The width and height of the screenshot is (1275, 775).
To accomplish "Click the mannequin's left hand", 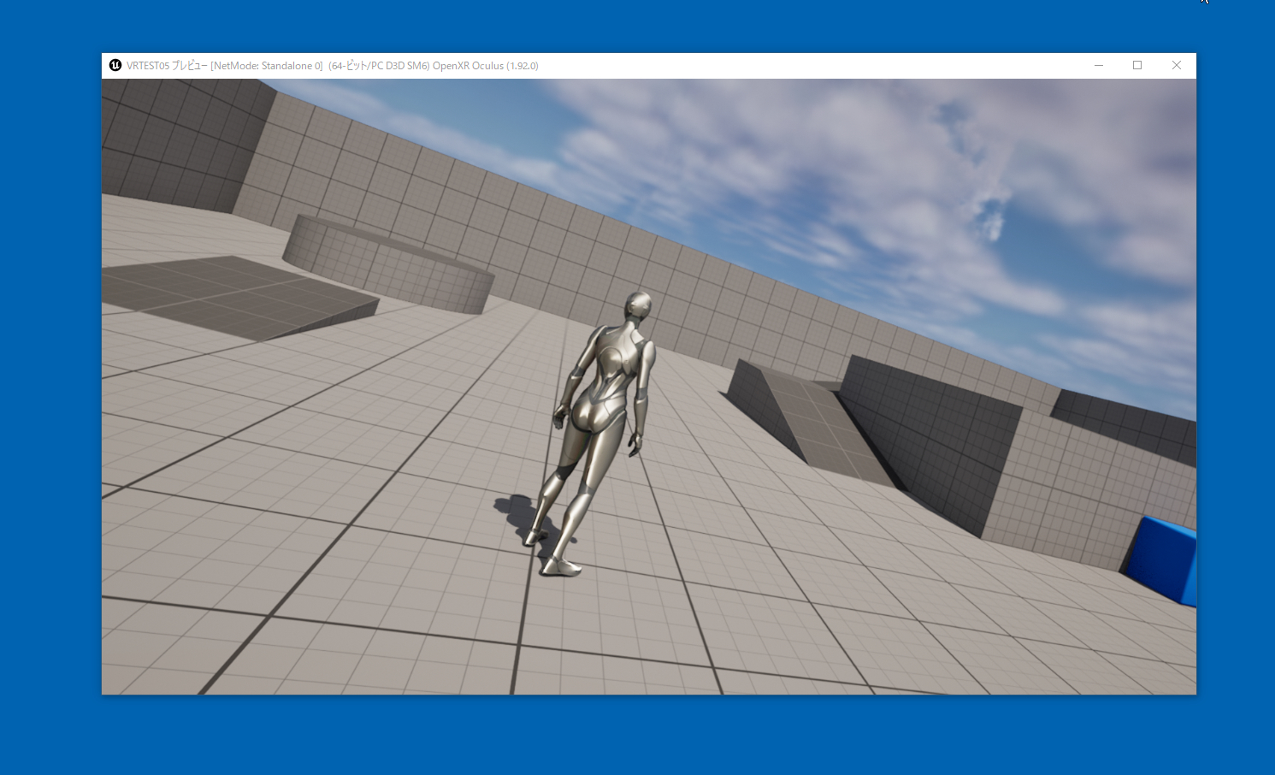I will coord(558,418).
